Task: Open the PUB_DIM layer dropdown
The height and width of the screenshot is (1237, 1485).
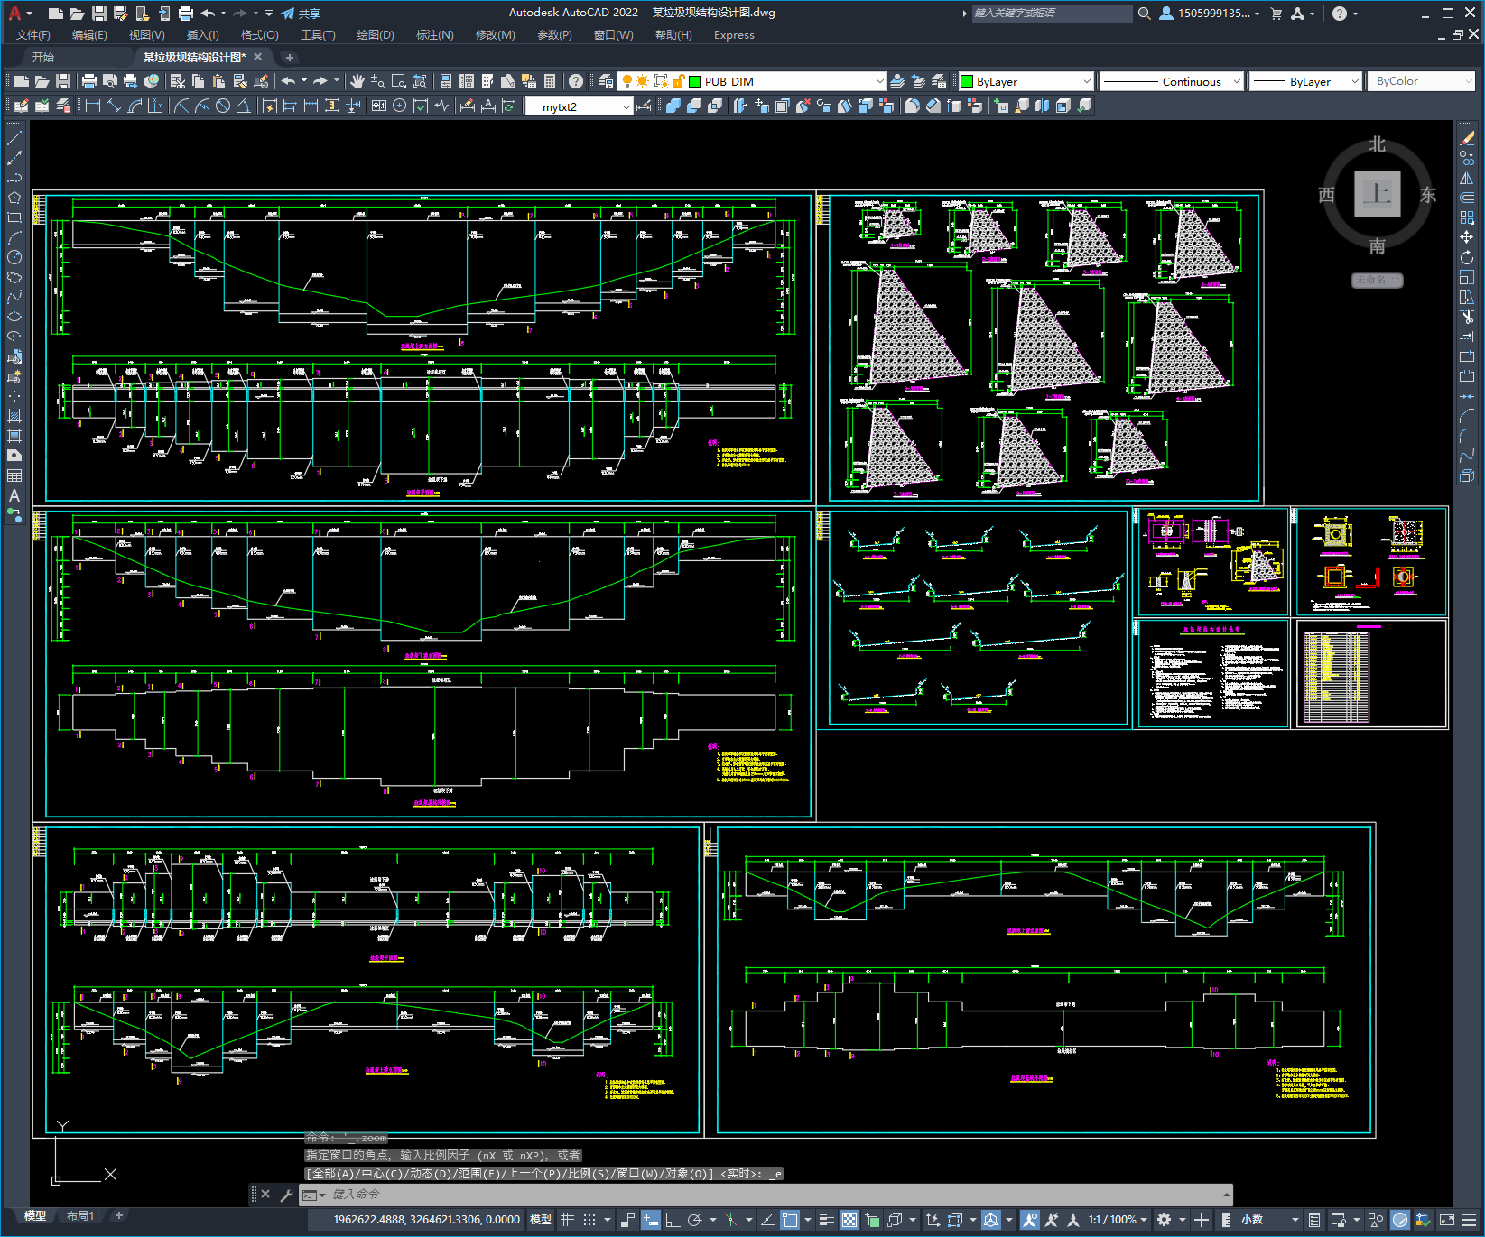Action: point(786,81)
